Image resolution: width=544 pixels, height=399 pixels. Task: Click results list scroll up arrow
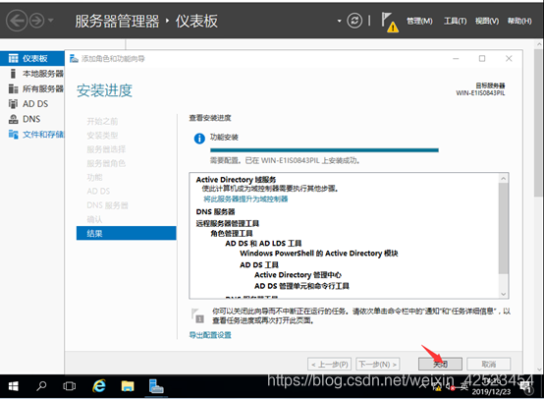point(504,179)
